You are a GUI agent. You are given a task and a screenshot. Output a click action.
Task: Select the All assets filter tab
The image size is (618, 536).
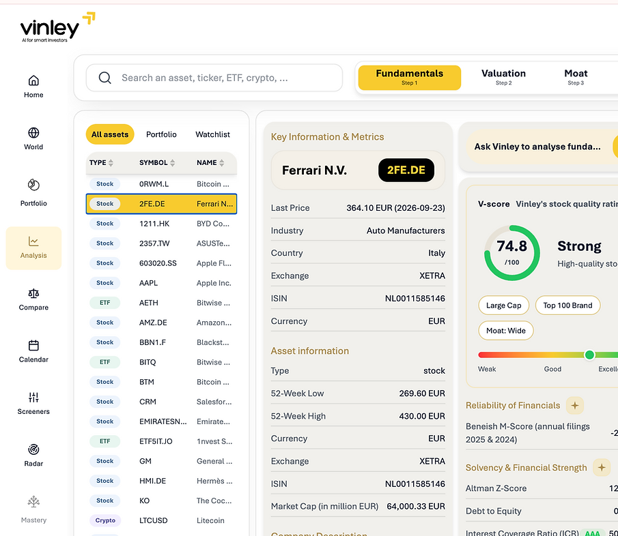[x=110, y=134]
